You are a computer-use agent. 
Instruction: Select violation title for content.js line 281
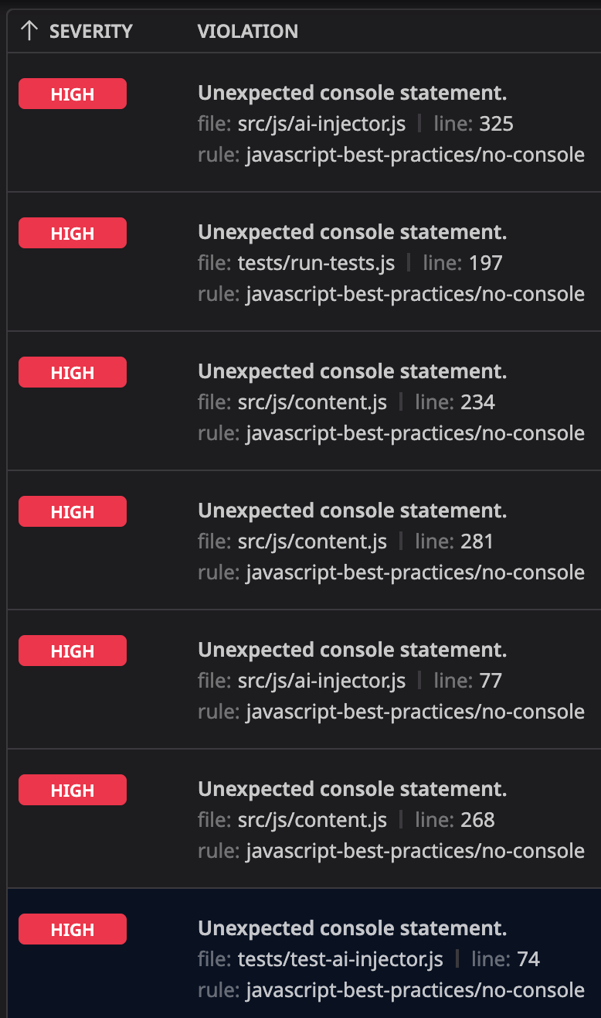click(352, 511)
